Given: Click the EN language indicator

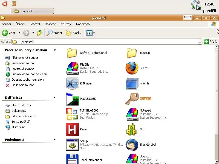Looking at the screenshot, I should pyautogui.click(x=14, y=4).
